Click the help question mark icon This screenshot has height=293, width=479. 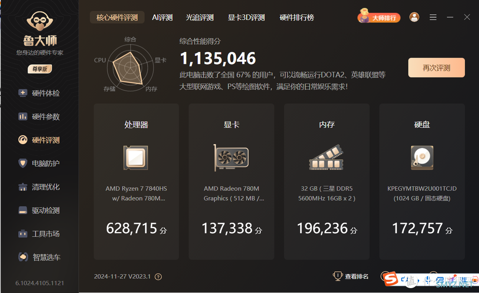point(158,277)
